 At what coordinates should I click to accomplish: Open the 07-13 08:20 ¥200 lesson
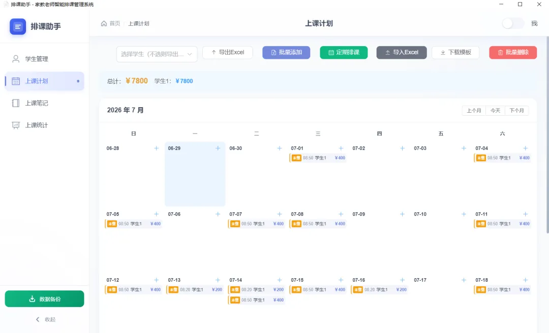coord(195,290)
